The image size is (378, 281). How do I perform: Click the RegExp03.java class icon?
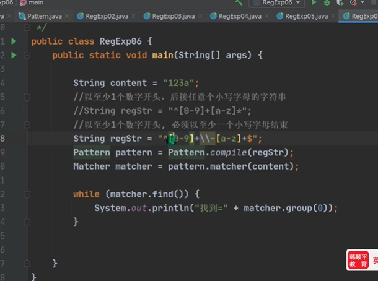tap(147, 16)
